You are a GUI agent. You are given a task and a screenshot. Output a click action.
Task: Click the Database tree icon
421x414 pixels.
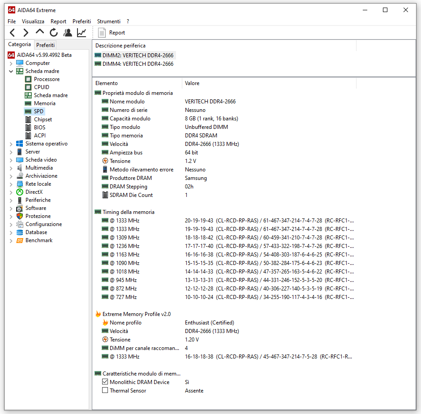20,232
